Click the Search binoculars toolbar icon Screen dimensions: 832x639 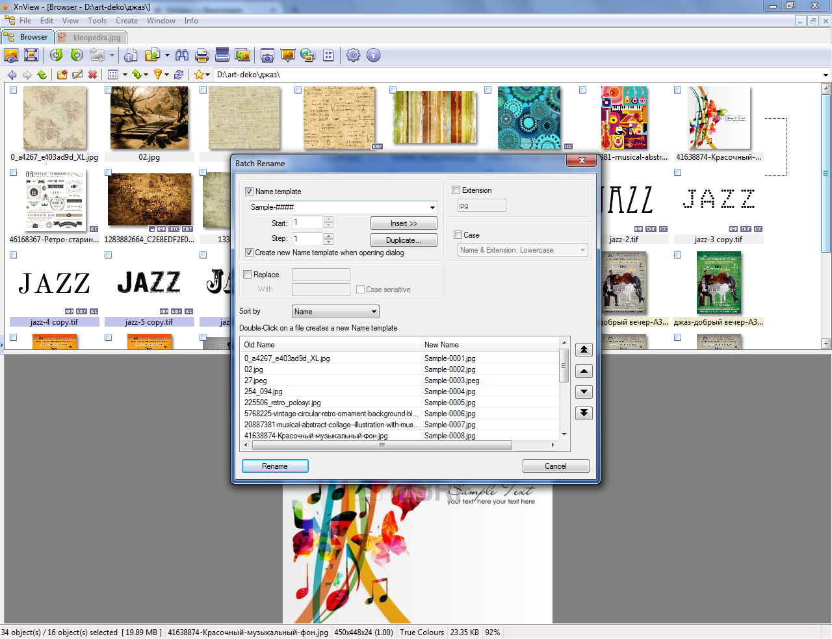click(182, 55)
